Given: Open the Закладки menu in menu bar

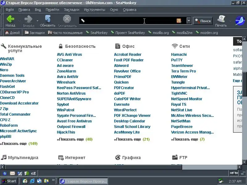Looking at the screenshot, I should click(72, 10).
